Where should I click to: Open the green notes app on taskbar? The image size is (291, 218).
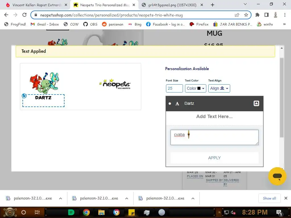[71, 212]
